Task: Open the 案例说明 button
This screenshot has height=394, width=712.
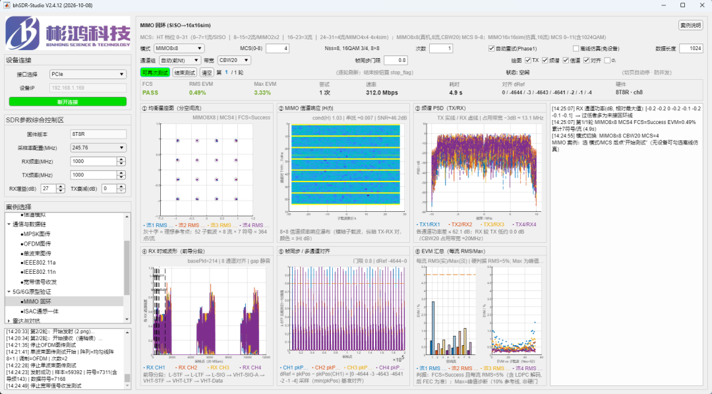Action: coord(691,26)
